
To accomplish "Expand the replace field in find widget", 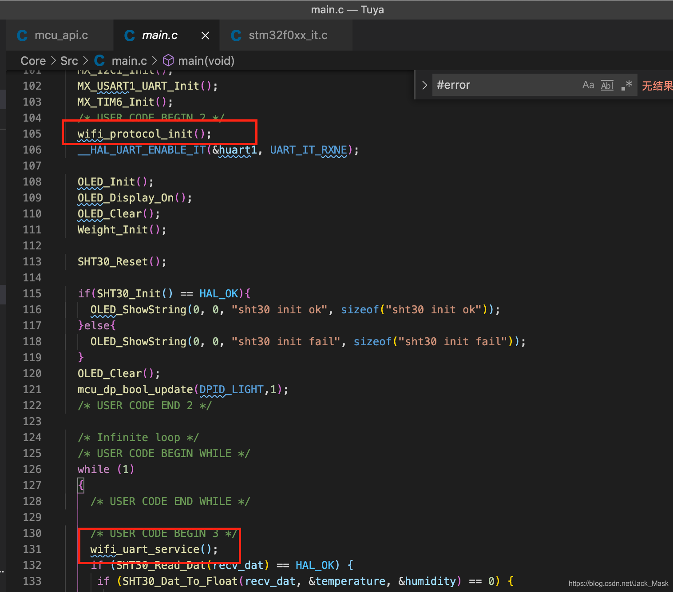I will coord(424,85).
